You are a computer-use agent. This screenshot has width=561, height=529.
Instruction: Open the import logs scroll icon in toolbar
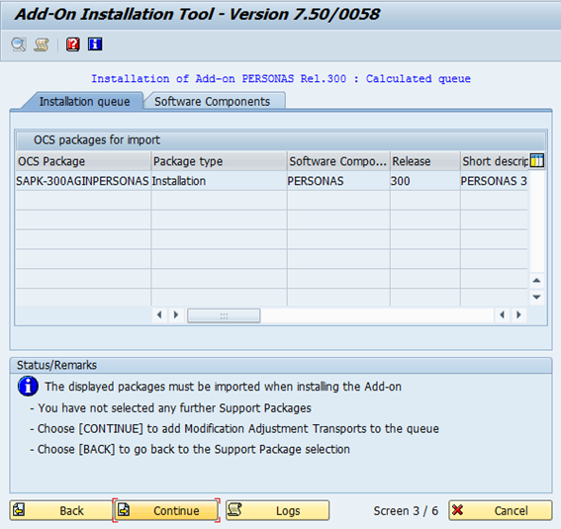pos(42,44)
